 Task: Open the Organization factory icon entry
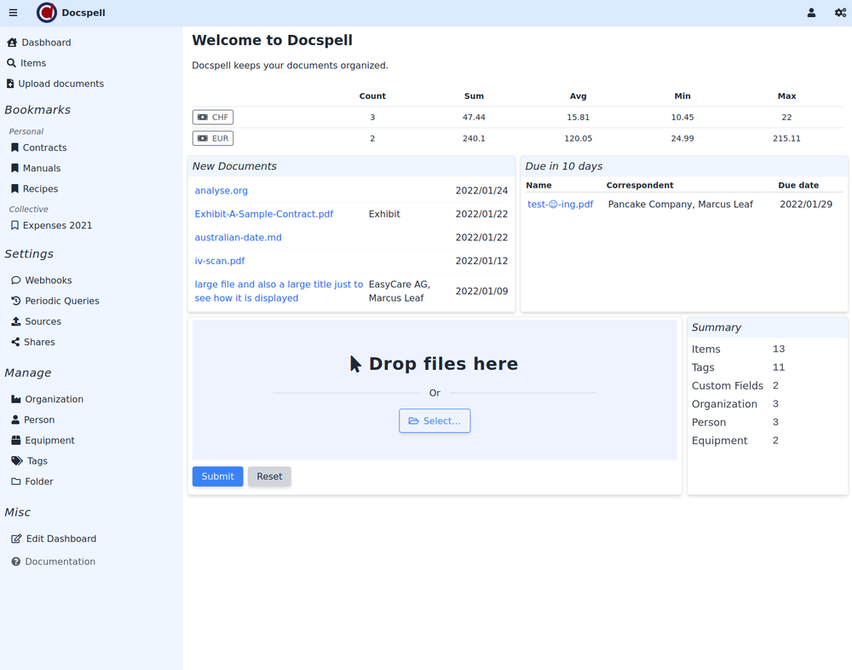click(16, 399)
